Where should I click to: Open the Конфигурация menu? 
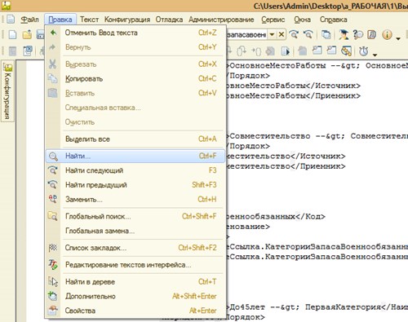coord(127,20)
